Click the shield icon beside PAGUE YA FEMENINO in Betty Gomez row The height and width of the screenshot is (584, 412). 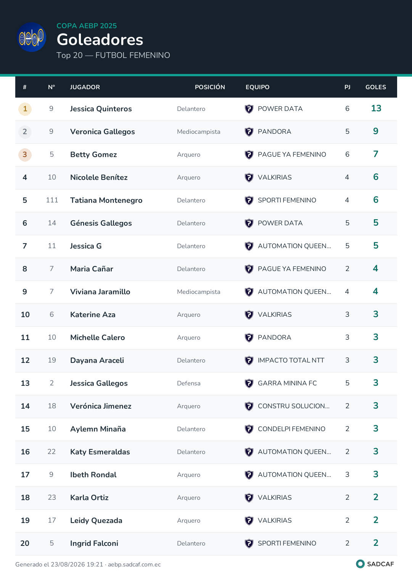click(x=249, y=155)
